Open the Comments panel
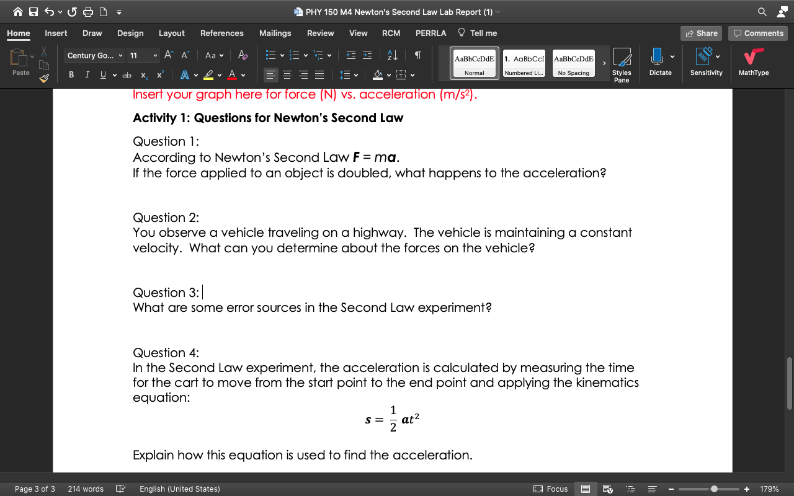Viewport: 794px width, 496px height. (x=757, y=33)
